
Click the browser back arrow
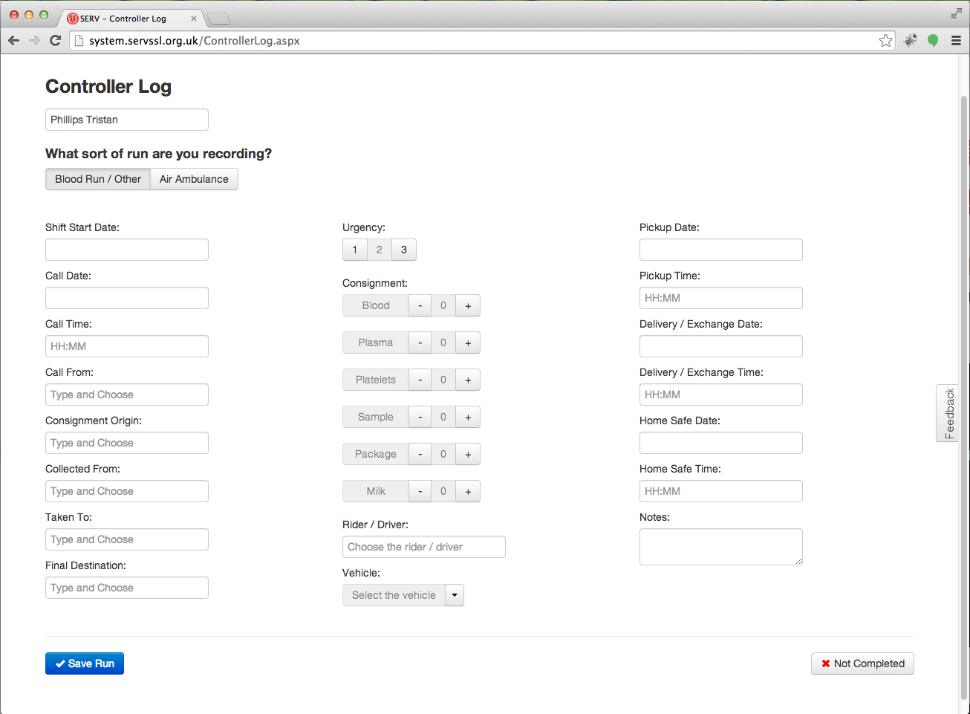point(13,40)
